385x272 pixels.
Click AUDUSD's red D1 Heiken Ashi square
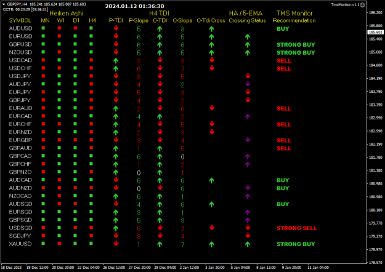(x=75, y=28)
